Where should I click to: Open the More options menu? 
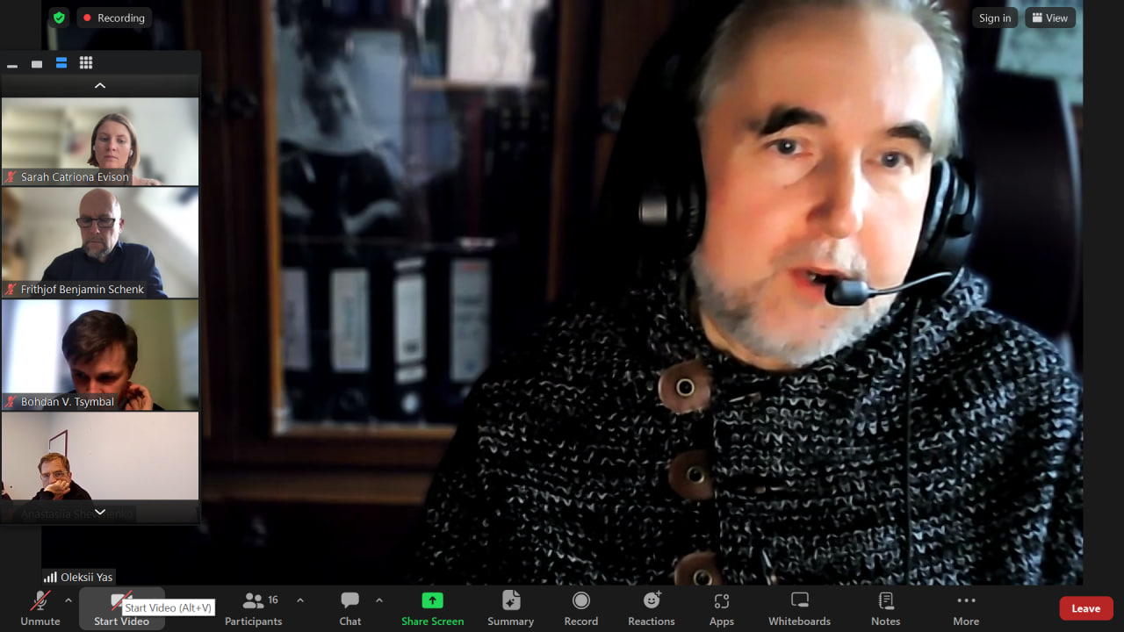point(966,607)
